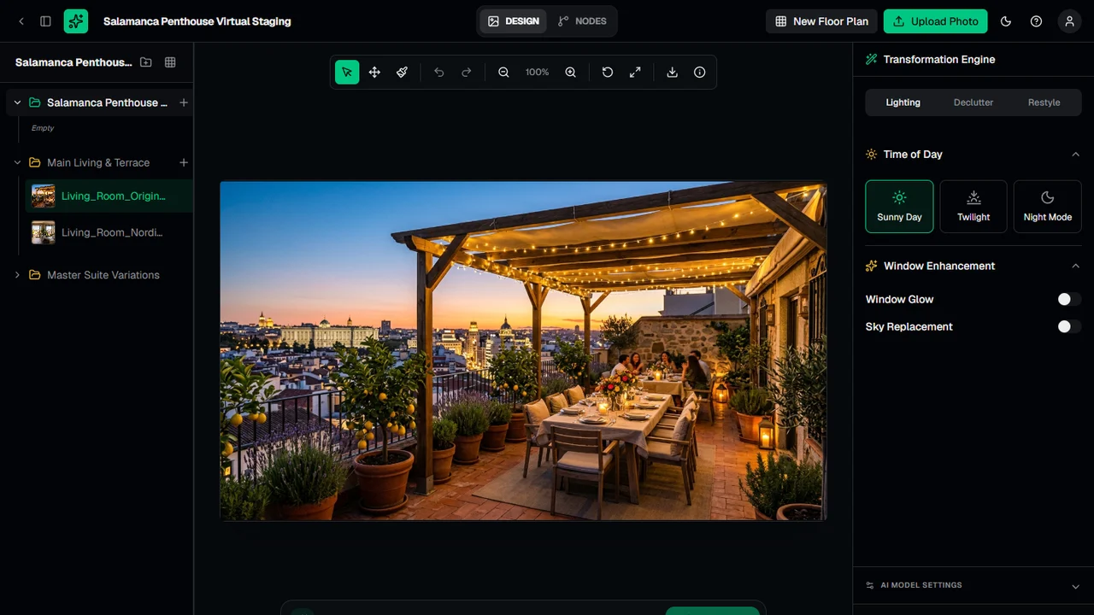
Task: Add item to Salamanca Penthouse folder
Action: pyautogui.click(x=184, y=102)
